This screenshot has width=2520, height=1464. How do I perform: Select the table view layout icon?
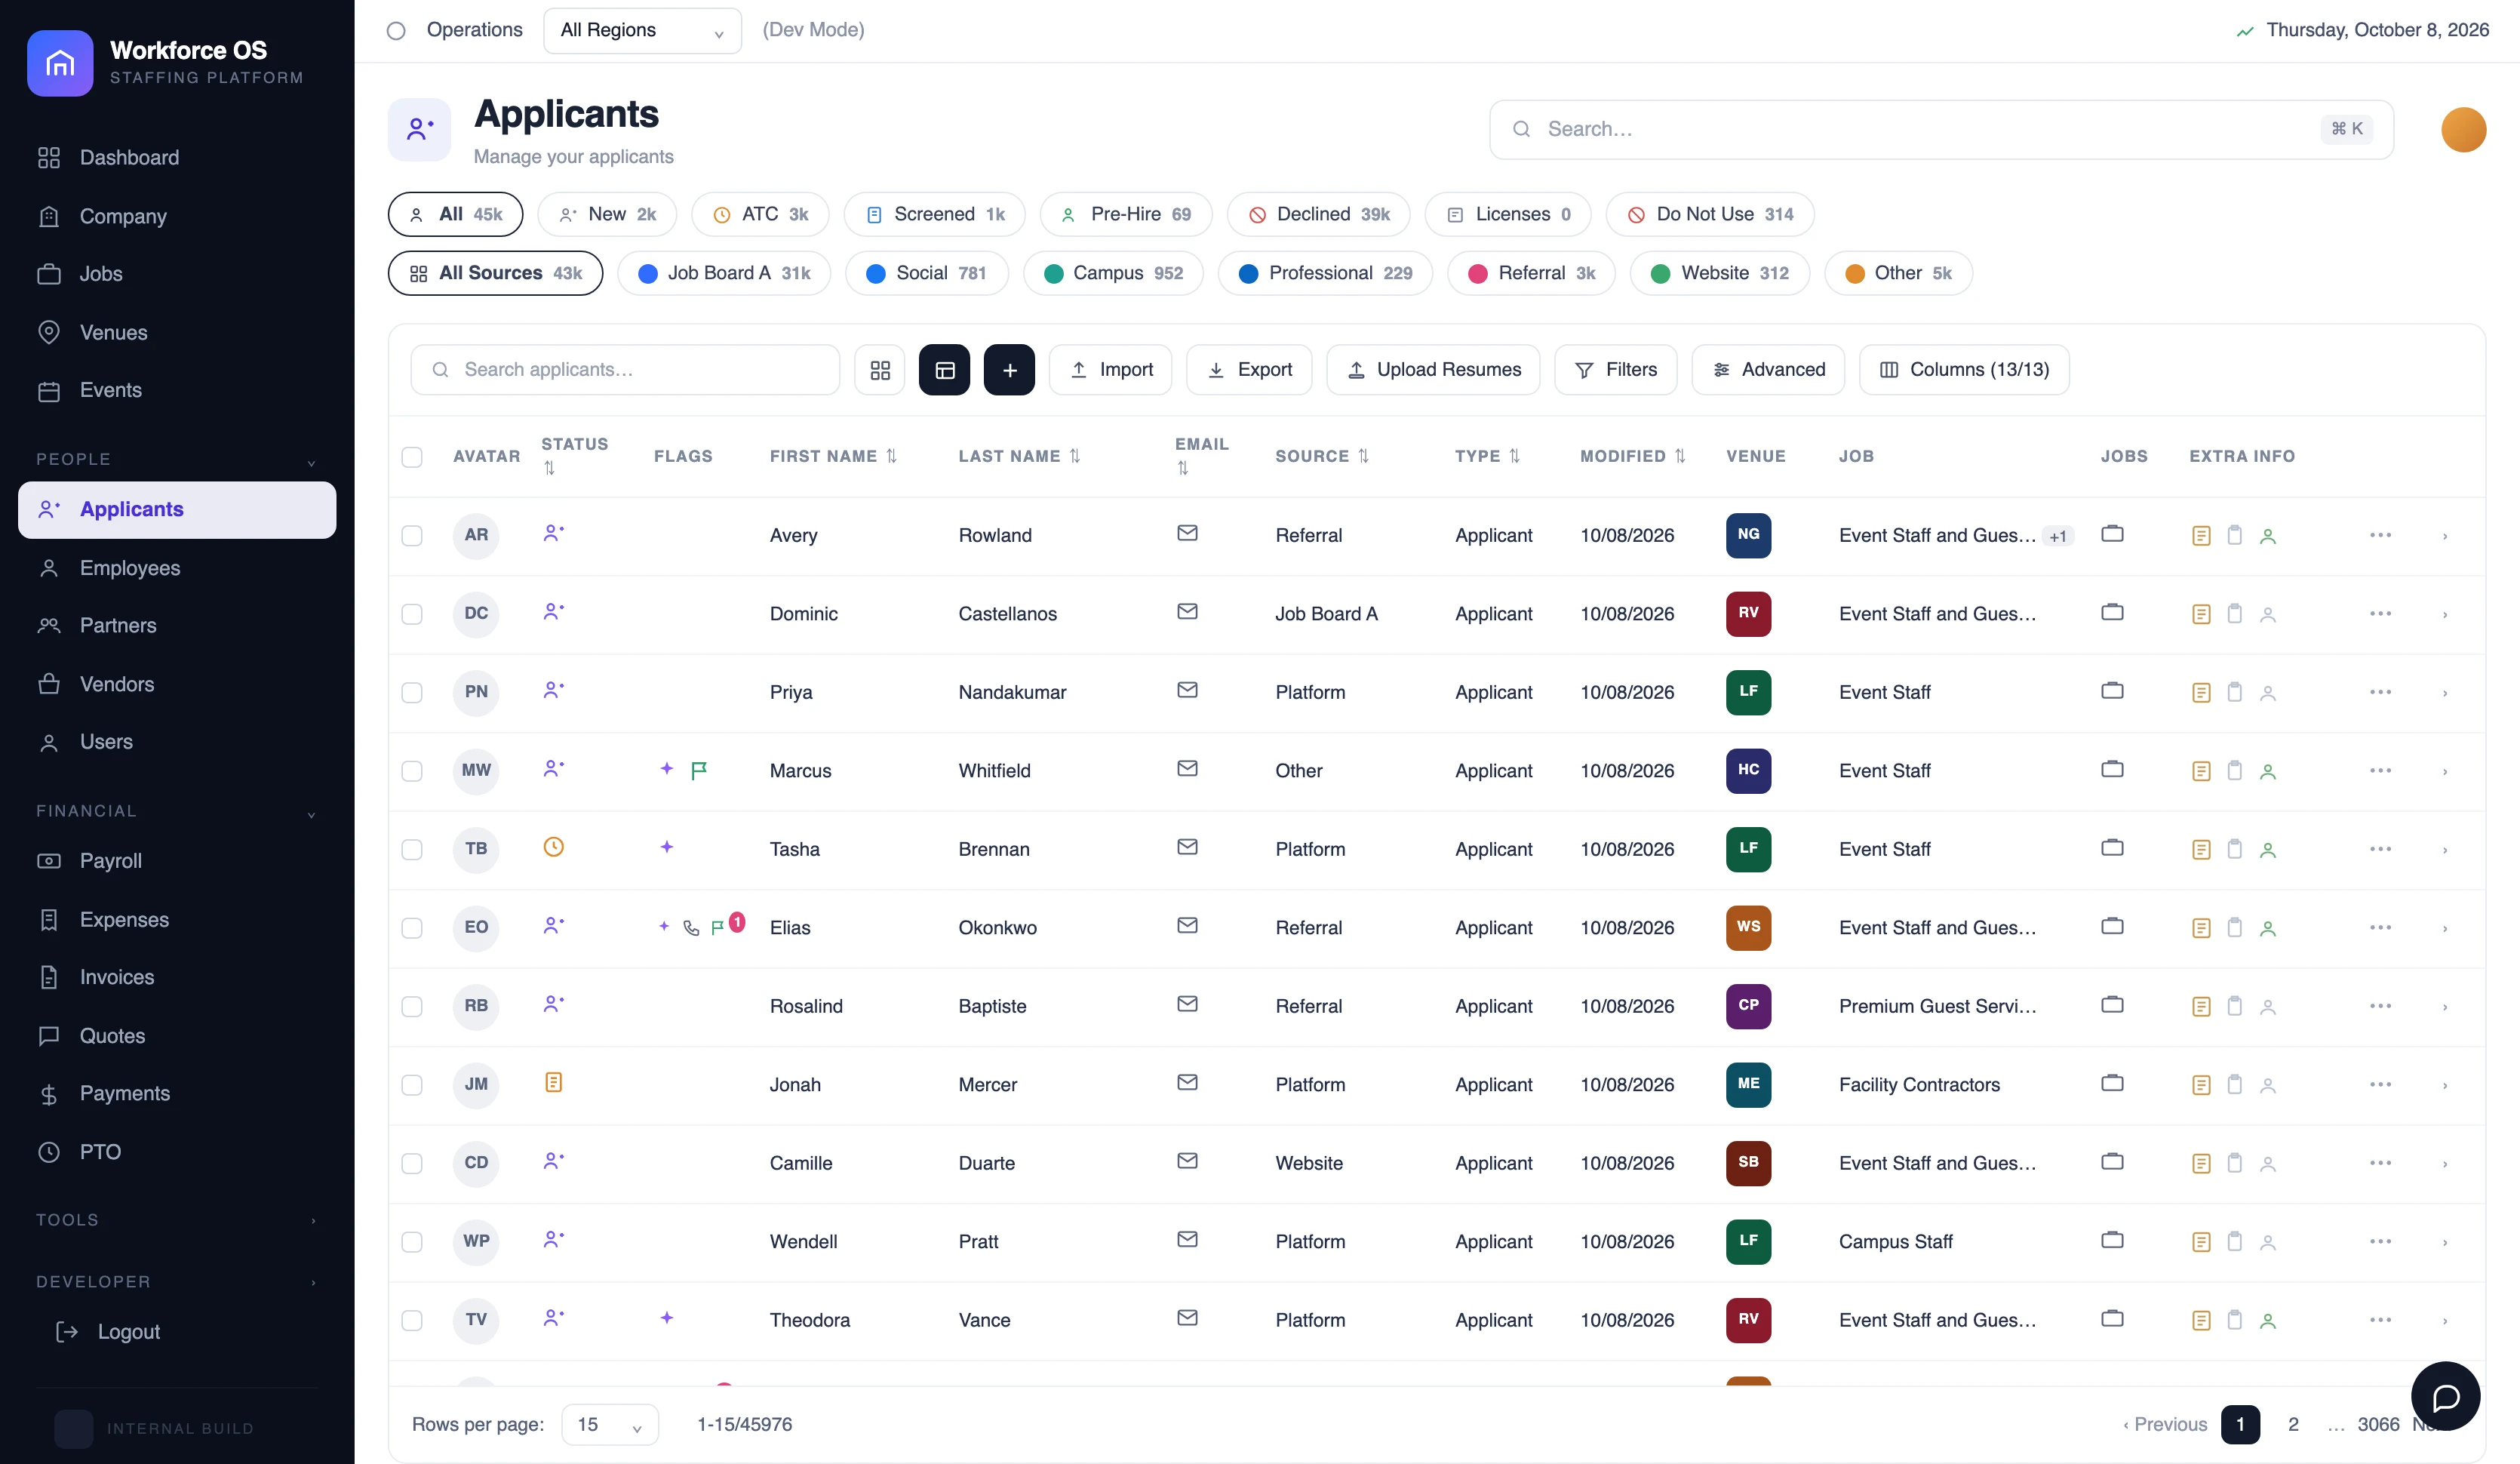[x=944, y=370]
